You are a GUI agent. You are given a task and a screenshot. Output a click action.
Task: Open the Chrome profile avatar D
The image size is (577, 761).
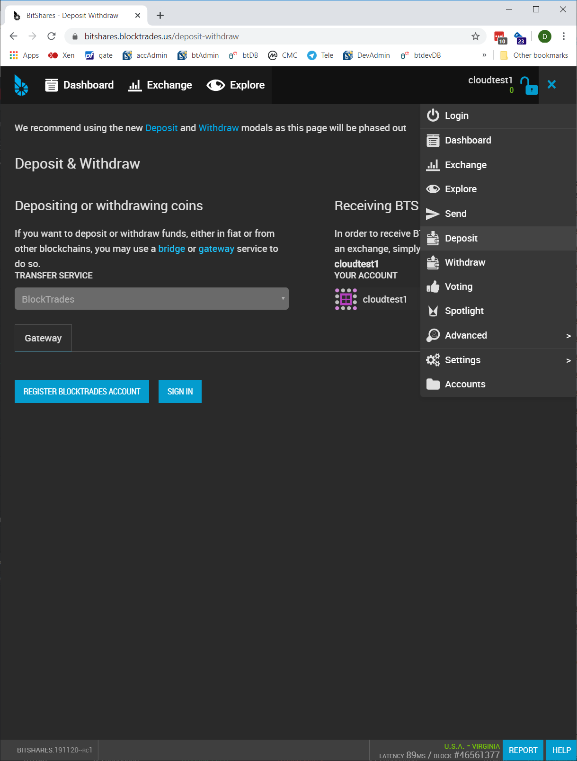[545, 36]
